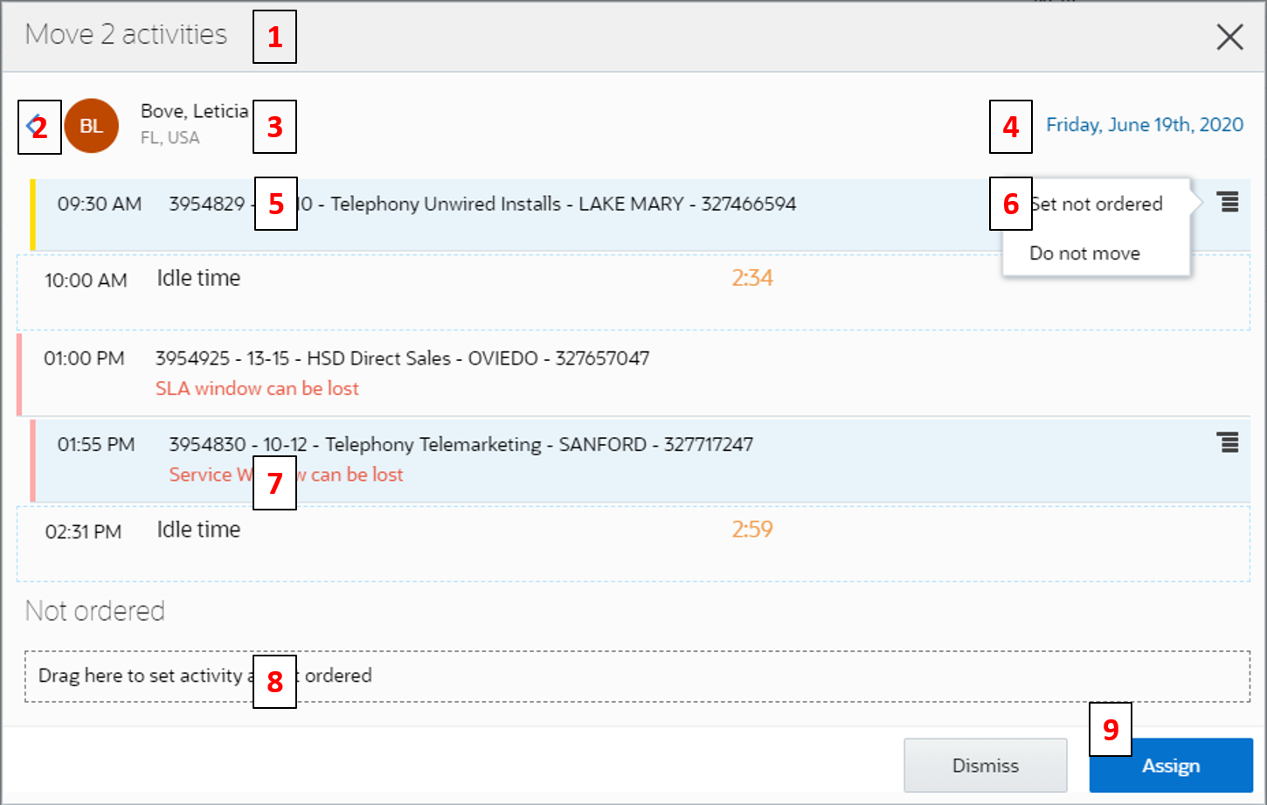
Task: Click the Assign button
Action: coord(1170,765)
